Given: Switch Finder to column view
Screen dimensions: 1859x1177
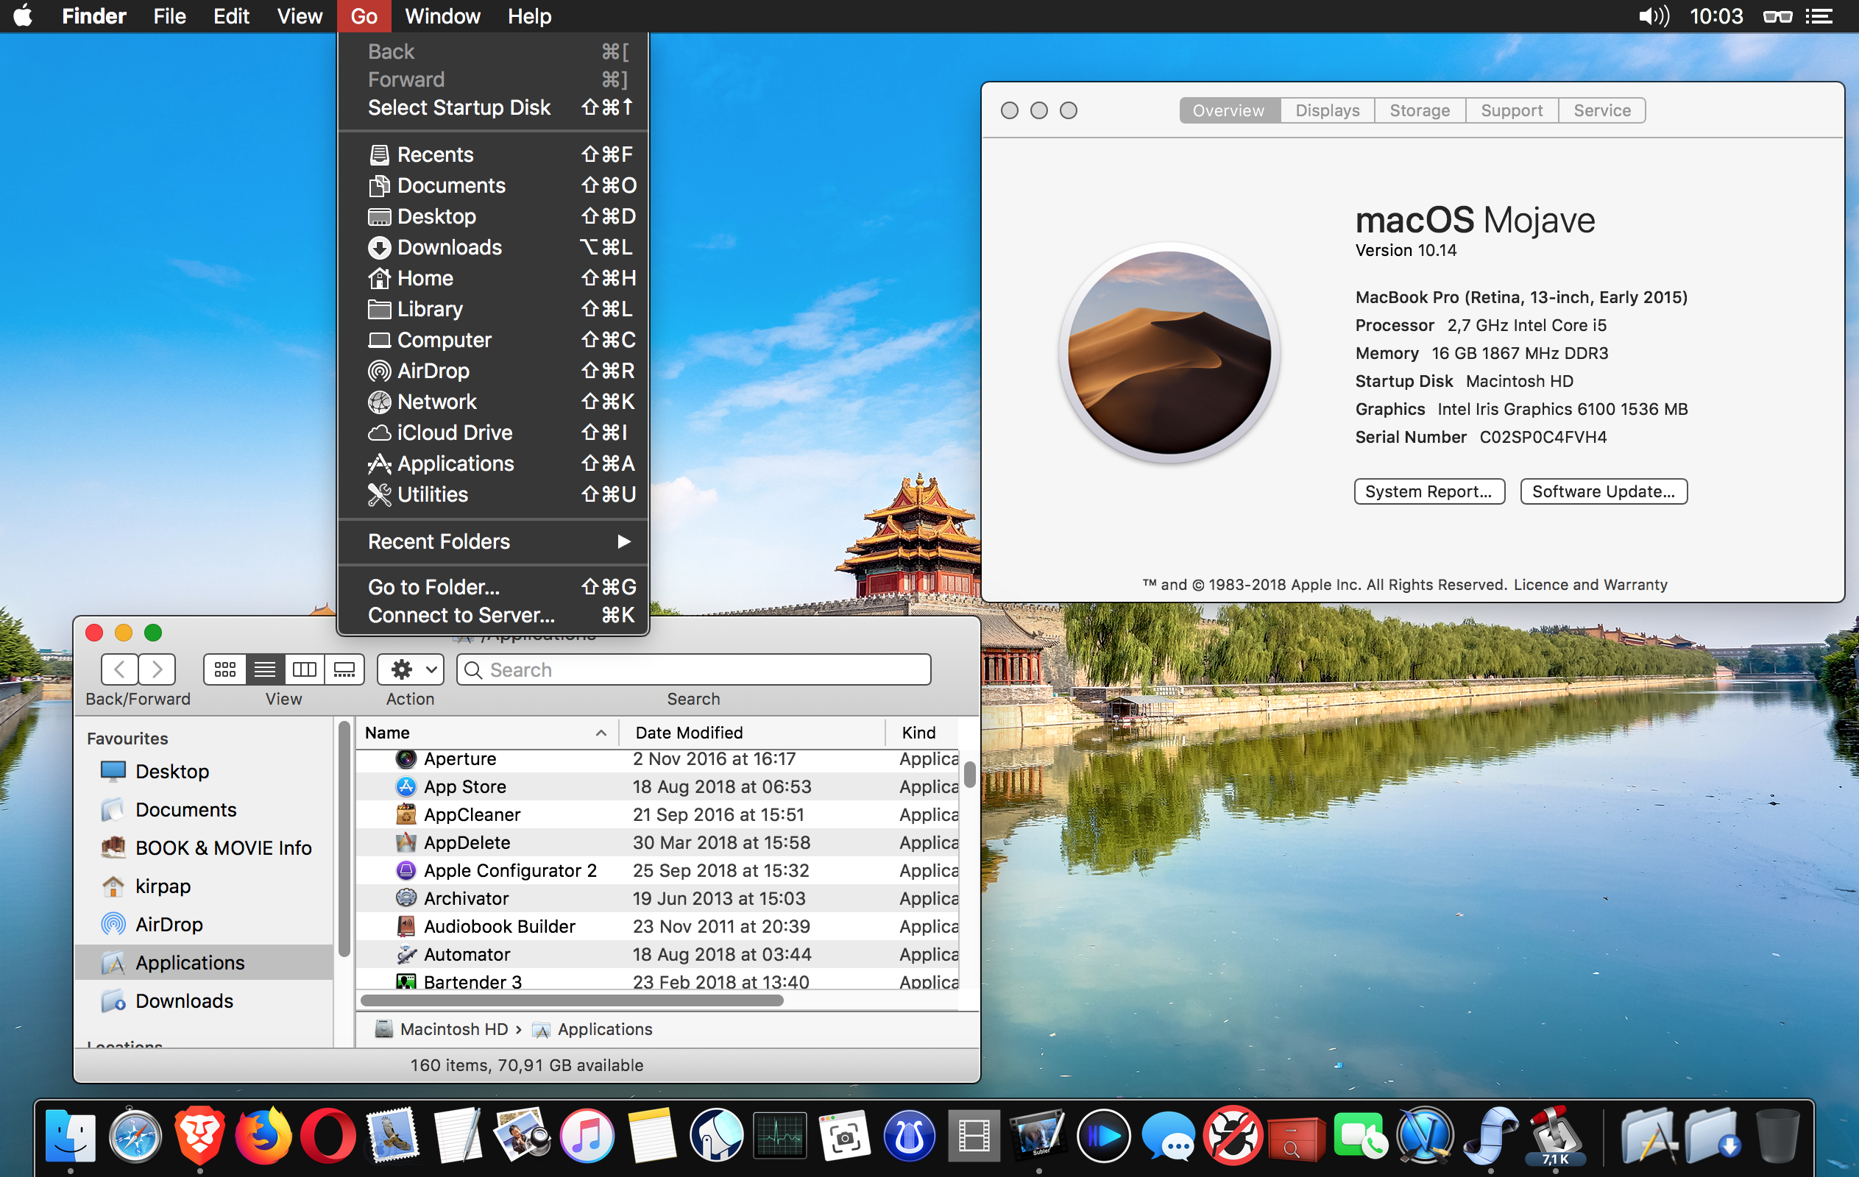Looking at the screenshot, I should coord(304,669).
